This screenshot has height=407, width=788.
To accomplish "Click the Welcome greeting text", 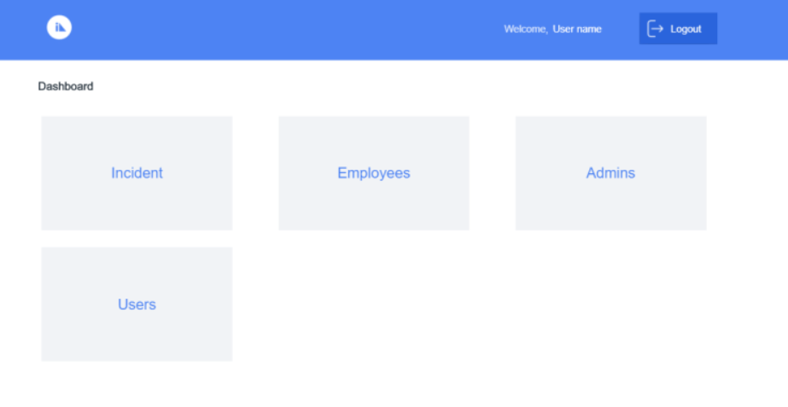I will click(x=526, y=29).
